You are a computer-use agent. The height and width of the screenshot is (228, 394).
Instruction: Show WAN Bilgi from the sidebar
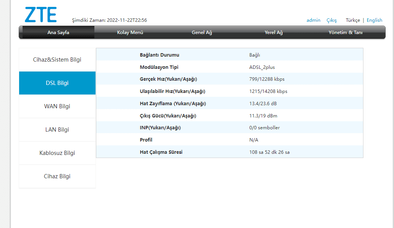[57, 106]
